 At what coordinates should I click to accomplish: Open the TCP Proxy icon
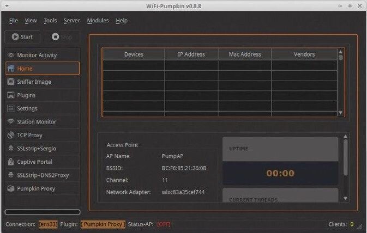click(11, 135)
